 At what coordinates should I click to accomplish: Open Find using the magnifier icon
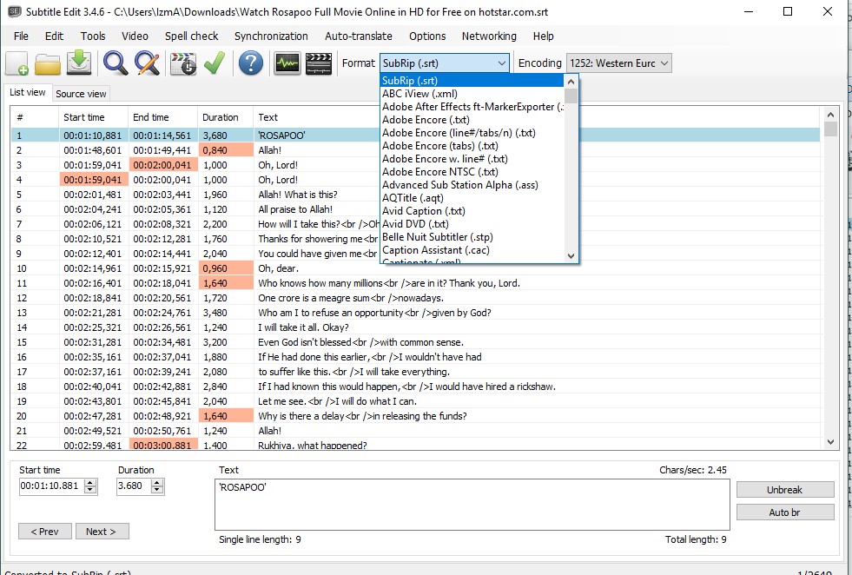[116, 63]
